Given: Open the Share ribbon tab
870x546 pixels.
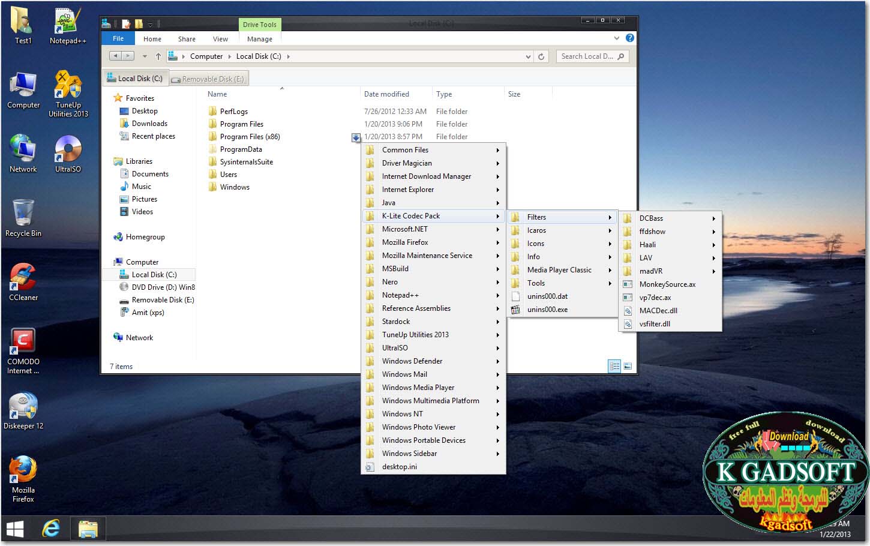Looking at the screenshot, I should (x=187, y=39).
